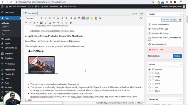Click the blue Update button
The width and height of the screenshot is (188, 105).
tap(177, 56)
